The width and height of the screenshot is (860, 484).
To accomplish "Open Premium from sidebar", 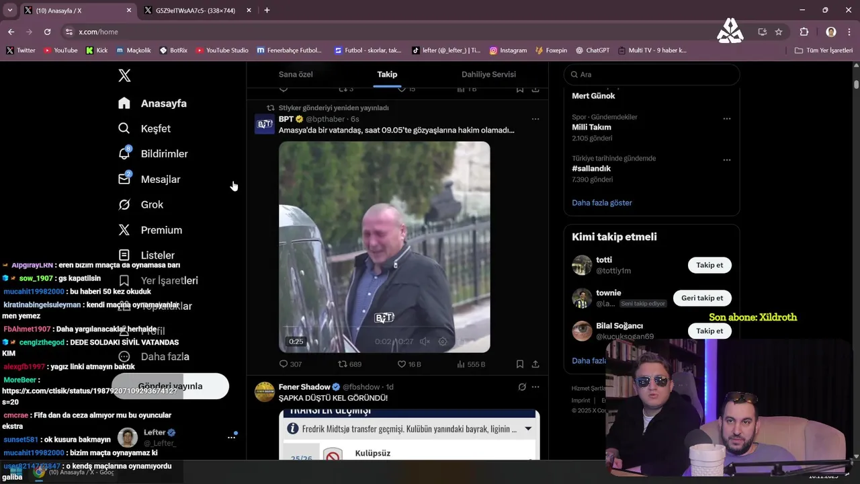I will (150, 230).
